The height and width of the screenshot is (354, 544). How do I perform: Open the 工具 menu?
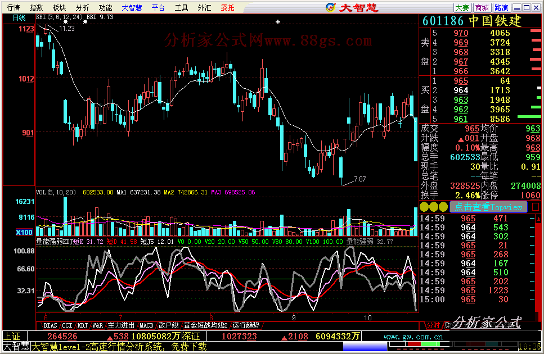click(x=181, y=7)
